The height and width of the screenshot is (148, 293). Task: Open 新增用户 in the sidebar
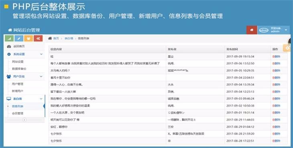pos(18,91)
